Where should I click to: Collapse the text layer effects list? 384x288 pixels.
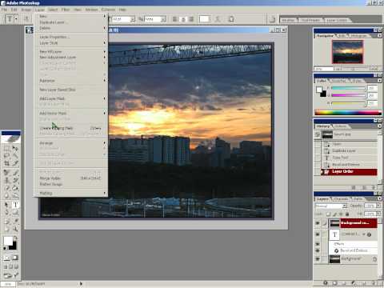[364, 234]
